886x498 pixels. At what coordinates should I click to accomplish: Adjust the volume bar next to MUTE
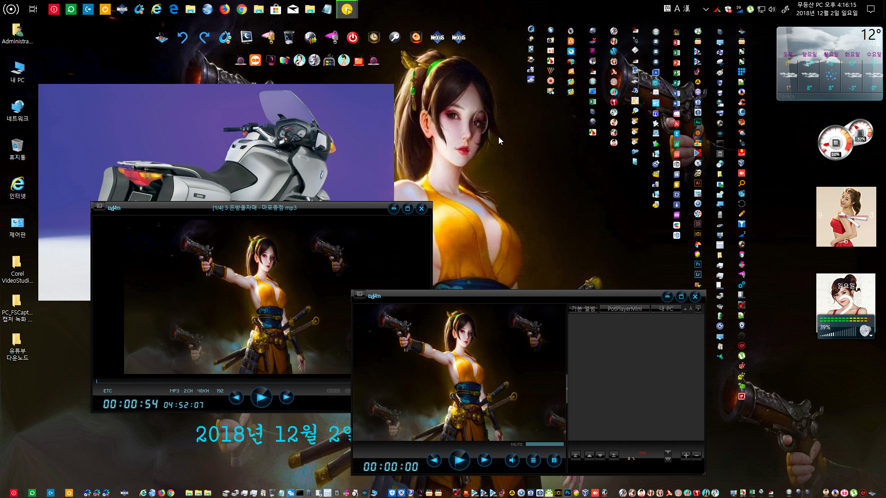[545, 444]
